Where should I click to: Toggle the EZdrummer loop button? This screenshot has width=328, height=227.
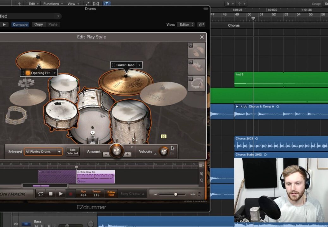tap(40, 194)
